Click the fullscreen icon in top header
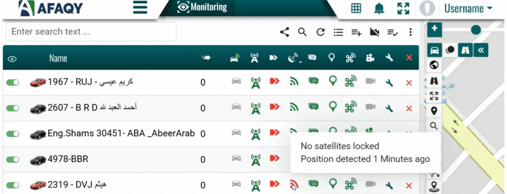 coord(403,9)
